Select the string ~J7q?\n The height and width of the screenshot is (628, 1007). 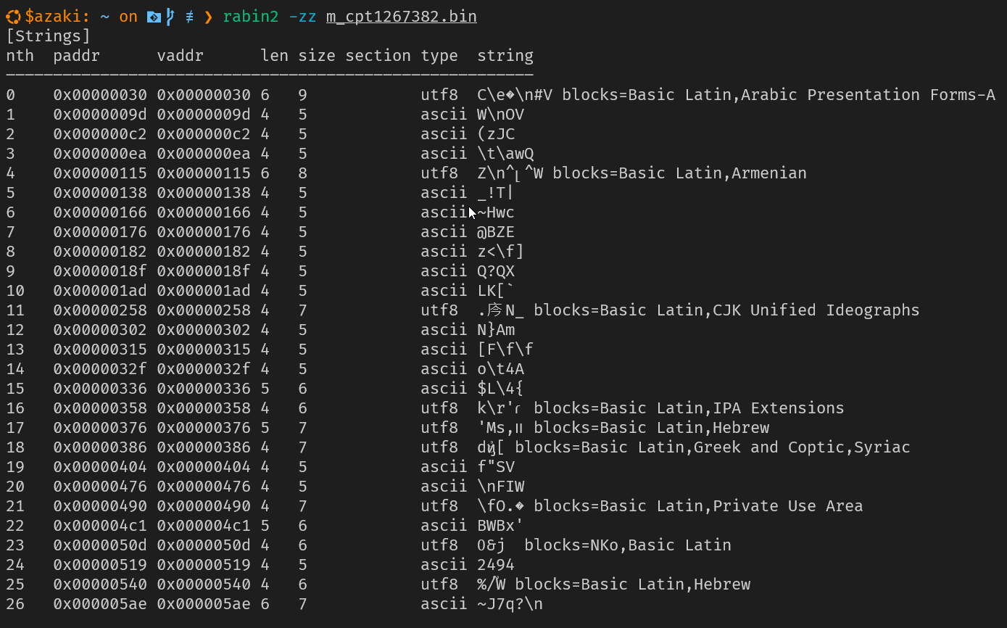point(510,604)
